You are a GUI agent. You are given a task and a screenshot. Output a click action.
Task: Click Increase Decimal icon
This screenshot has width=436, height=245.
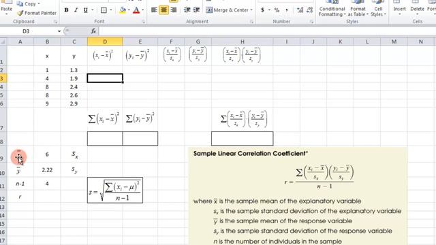pyautogui.click(x=300, y=10)
